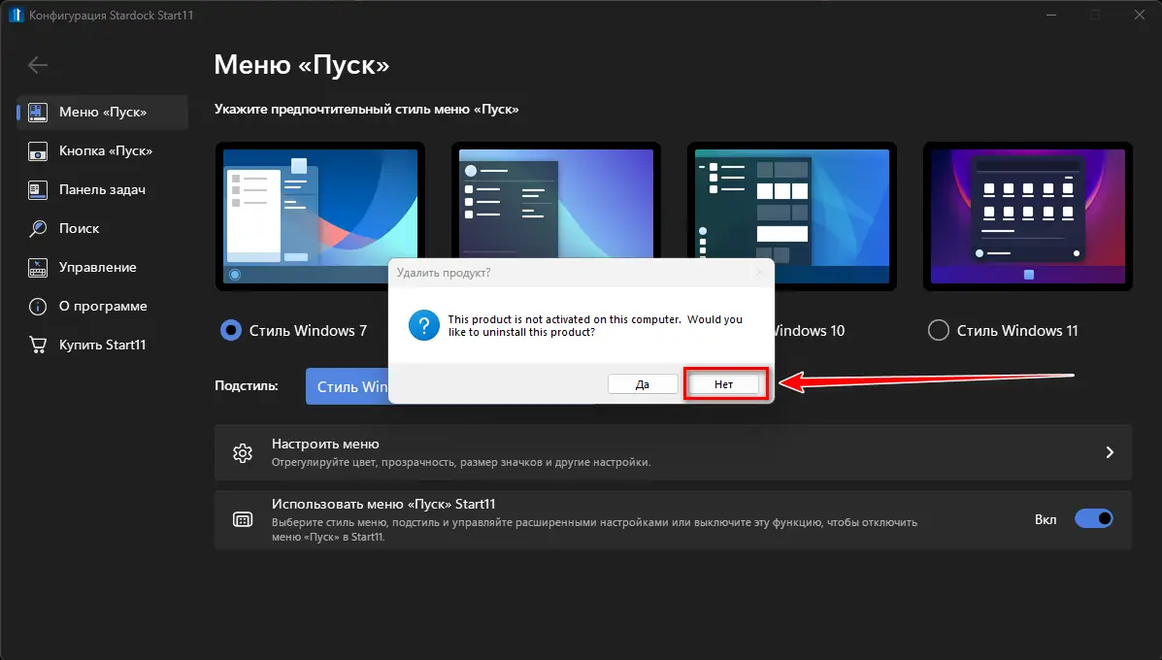Click the back arrow in the header
This screenshot has height=660, width=1162.
[37, 65]
